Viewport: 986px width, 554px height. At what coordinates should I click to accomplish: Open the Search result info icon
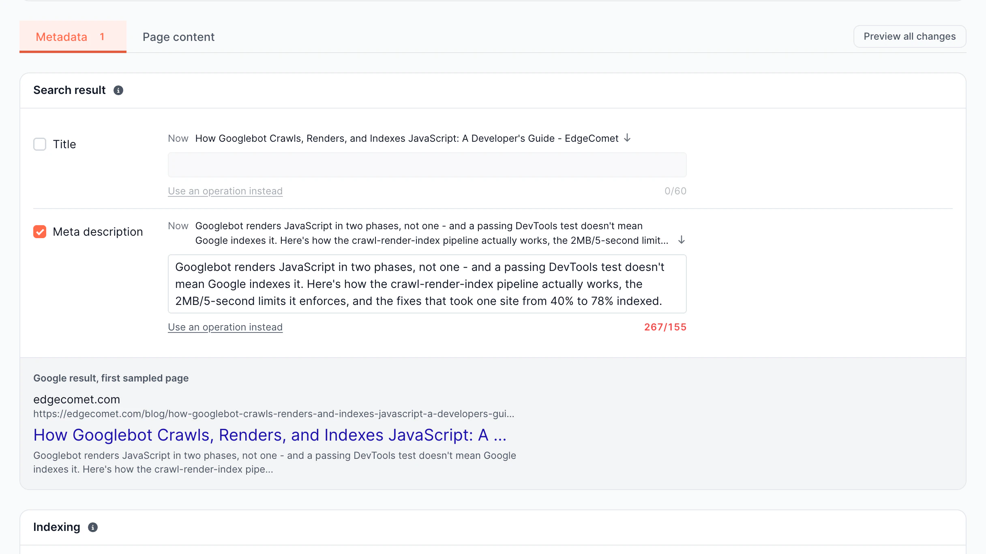(118, 90)
